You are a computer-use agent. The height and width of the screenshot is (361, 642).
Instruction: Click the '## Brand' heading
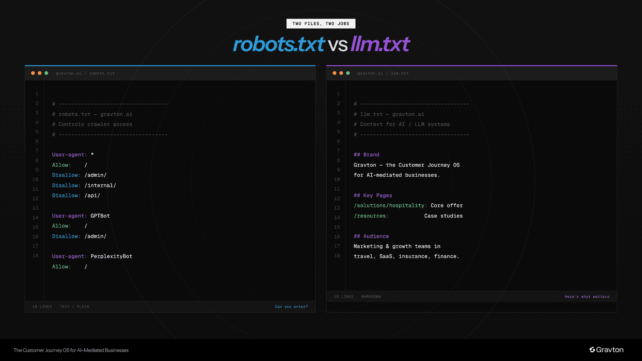(366, 155)
